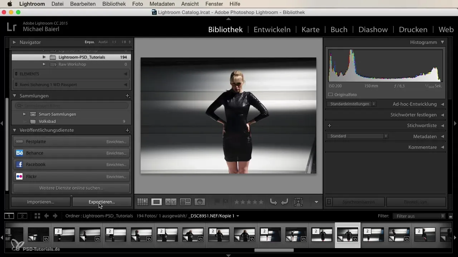Click the left panel vertical scrollbar
458x257 pixels.
coord(7,145)
